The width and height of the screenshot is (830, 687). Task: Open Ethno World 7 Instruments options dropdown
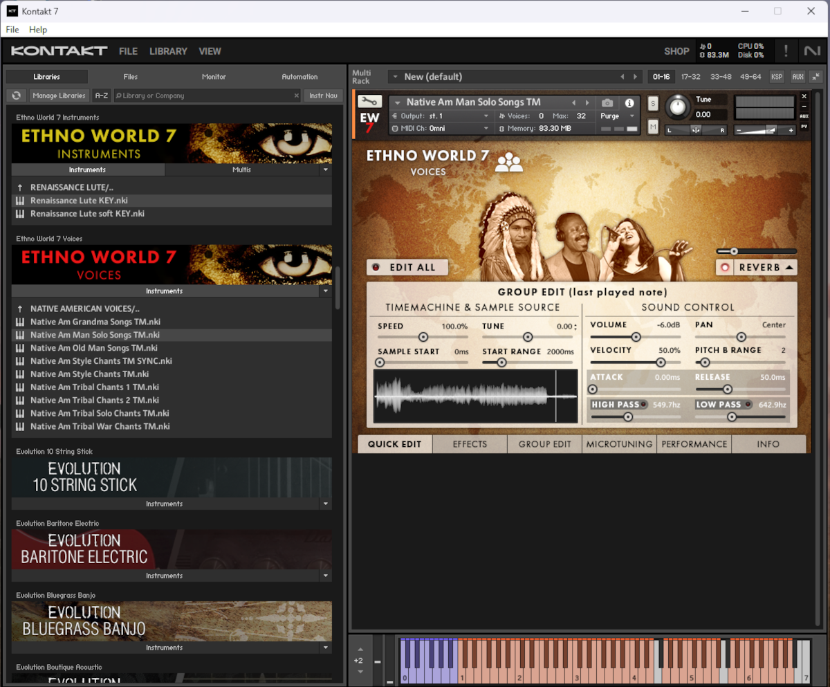(326, 170)
